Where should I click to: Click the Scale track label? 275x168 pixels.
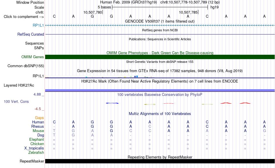(39, 7)
